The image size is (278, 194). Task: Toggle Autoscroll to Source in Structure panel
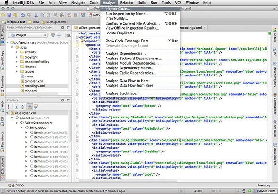point(30,107)
